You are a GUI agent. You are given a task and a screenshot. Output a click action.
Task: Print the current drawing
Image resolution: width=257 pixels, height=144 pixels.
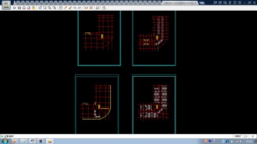[x=24, y=8]
